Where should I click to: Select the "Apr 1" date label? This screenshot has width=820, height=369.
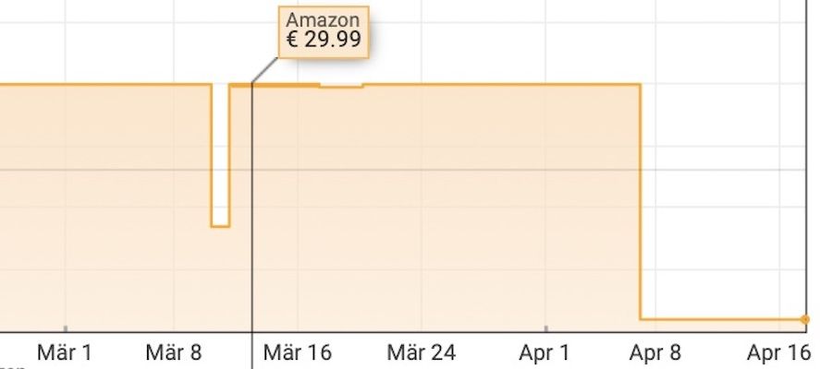pos(545,352)
